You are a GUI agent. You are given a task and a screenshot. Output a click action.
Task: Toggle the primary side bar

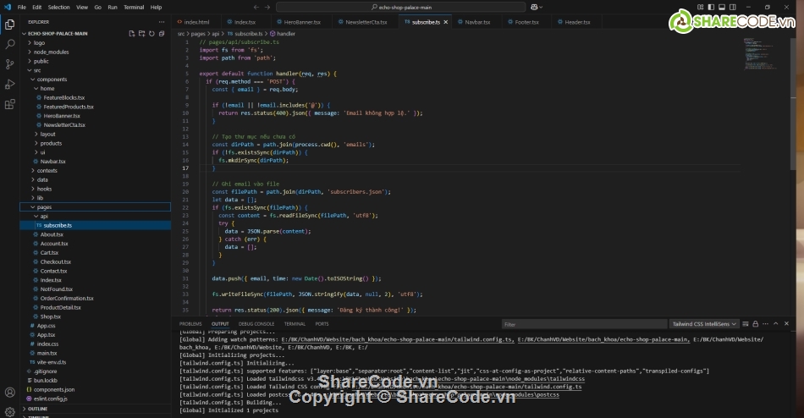pyautogui.click(x=711, y=7)
